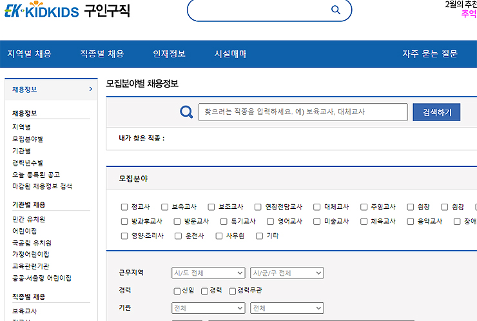The image size is (477, 321).
Task: Click the 구인구직 site title
Action: pos(107,10)
